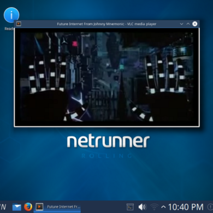Click the VLC window title bar text

(106, 24)
